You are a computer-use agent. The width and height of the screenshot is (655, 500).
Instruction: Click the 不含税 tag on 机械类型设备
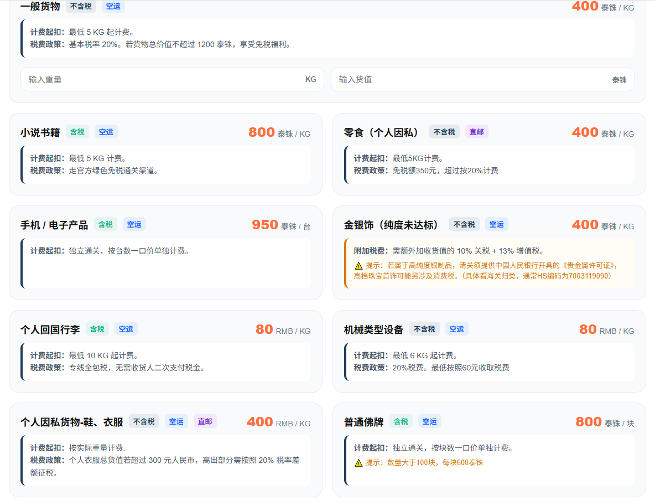tap(424, 329)
